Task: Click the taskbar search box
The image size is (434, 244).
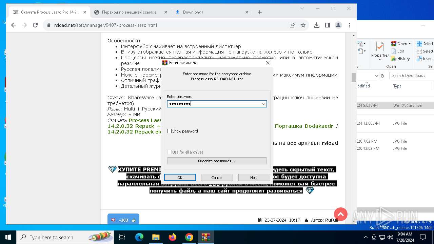Action: [x=65, y=237]
